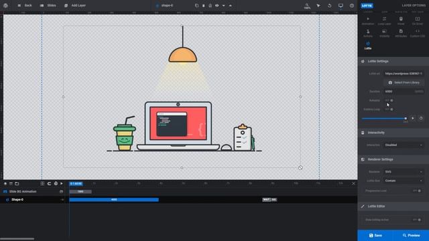
Task: Toggle the Progressive Load switch
Action: pos(417,191)
